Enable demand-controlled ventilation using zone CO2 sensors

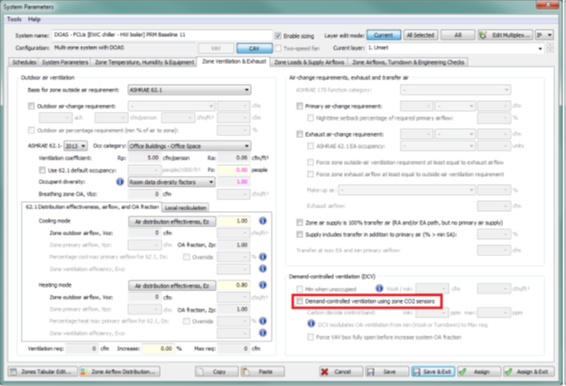click(x=302, y=299)
